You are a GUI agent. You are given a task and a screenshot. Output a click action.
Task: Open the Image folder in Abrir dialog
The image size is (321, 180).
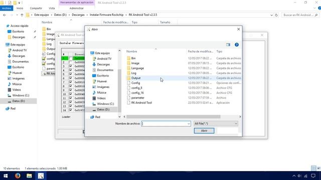pos(135,63)
